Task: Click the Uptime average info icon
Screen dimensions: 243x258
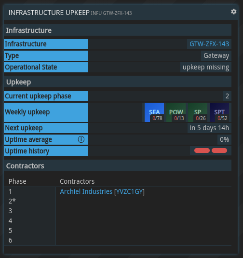Action: (x=81, y=139)
